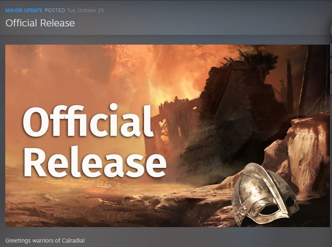Viewport: 332px width, 247px height.
Task: Click the silver helmet in the banner
Action: tap(265, 194)
